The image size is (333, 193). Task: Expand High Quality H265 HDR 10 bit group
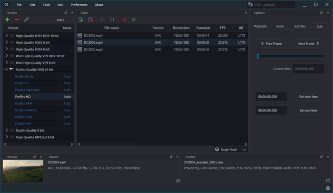[x=6, y=36]
